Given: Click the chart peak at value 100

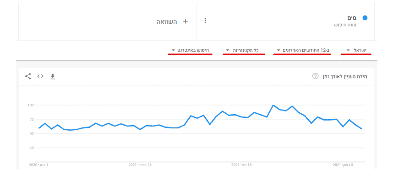Looking at the screenshot, I should coord(273,105).
